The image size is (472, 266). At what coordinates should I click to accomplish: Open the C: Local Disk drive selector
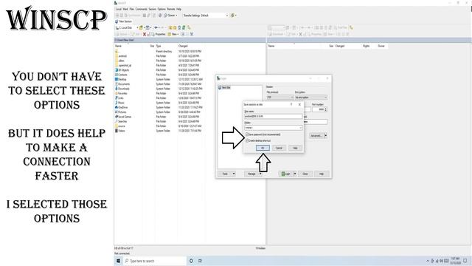pos(127,28)
